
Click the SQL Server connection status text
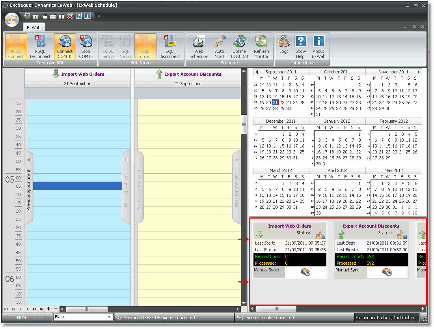click(155, 318)
